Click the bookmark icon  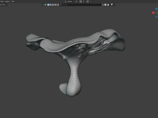pyautogui.click(x=105, y=5)
